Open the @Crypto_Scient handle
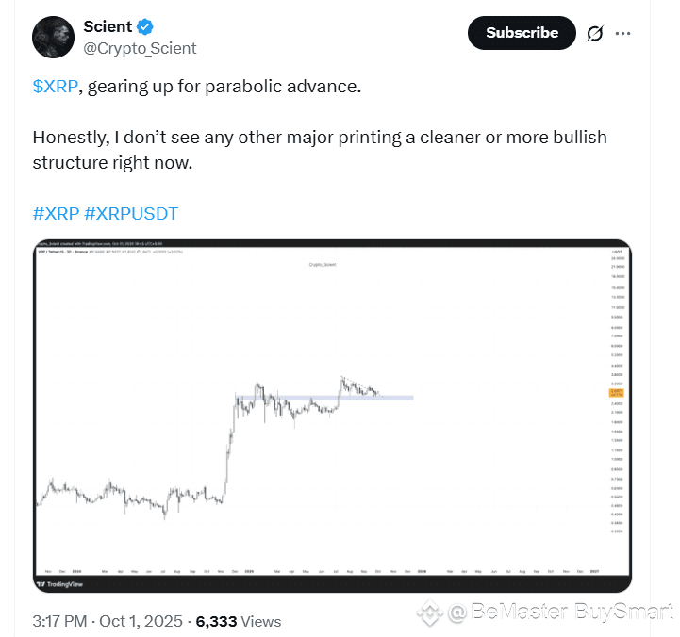The image size is (680, 637). click(140, 48)
